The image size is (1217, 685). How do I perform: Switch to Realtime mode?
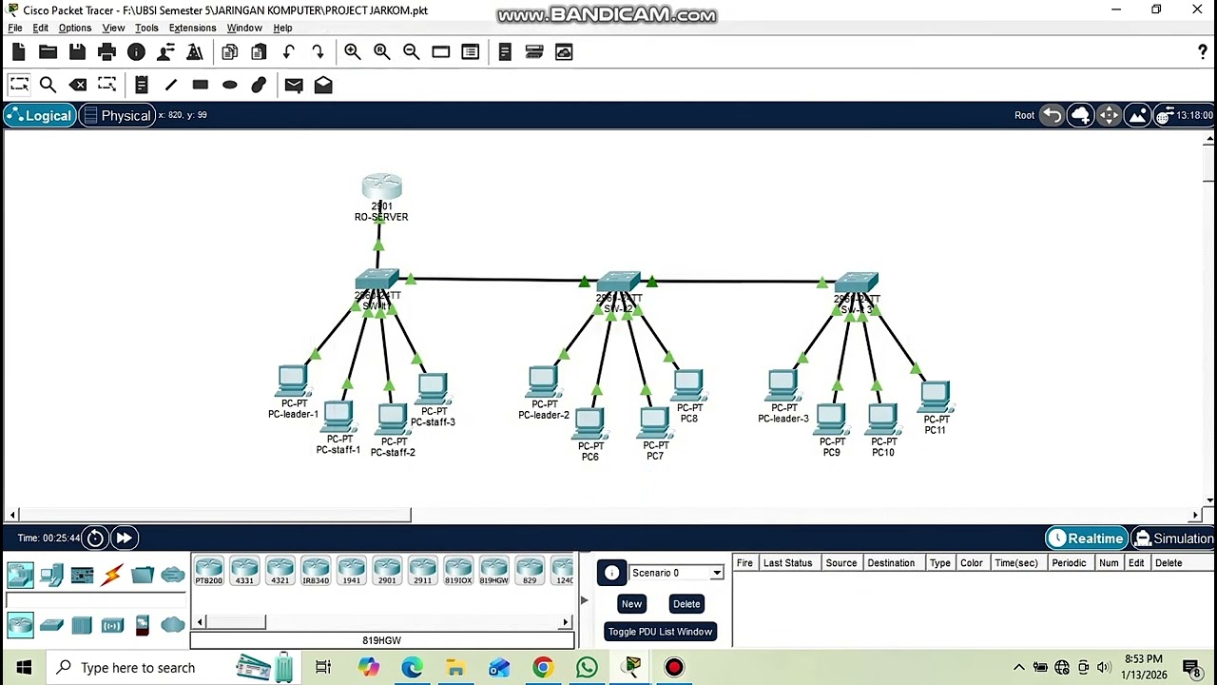click(x=1086, y=538)
